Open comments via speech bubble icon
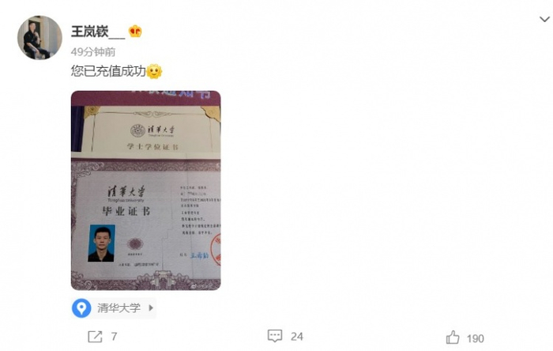Image resolution: width=553 pixels, height=351 pixels. click(275, 336)
